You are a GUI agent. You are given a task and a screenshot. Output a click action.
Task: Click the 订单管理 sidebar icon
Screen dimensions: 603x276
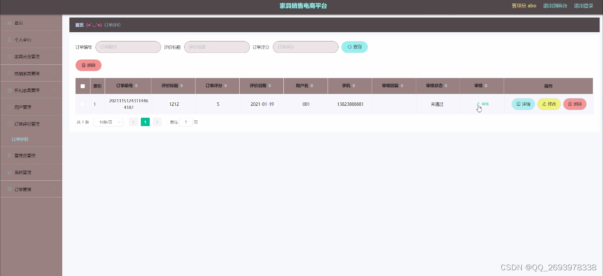point(10,189)
